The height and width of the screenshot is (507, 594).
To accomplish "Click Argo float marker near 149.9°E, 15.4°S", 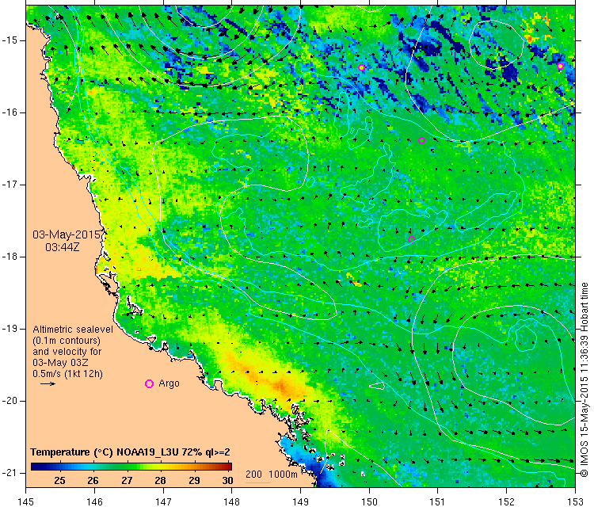I will click(361, 68).
